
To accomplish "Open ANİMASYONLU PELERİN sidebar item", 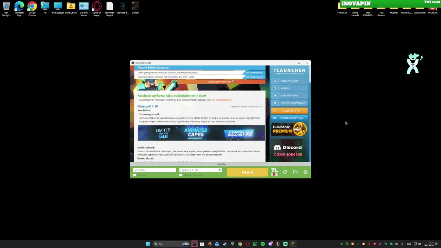I will (289, 103).
